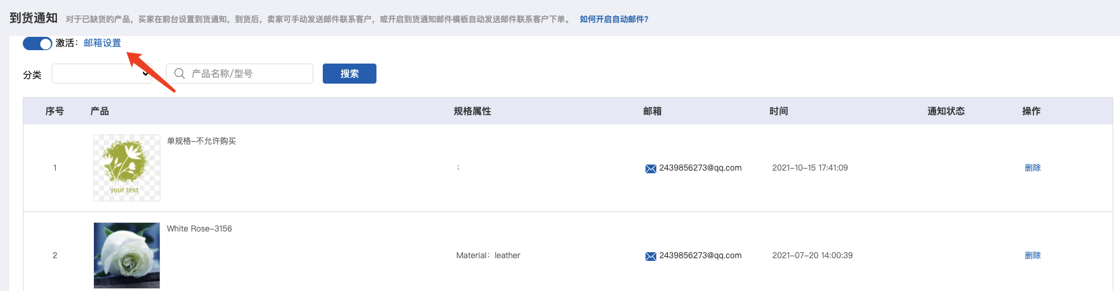Expand the 分类 category dropdown

[103, 74]
